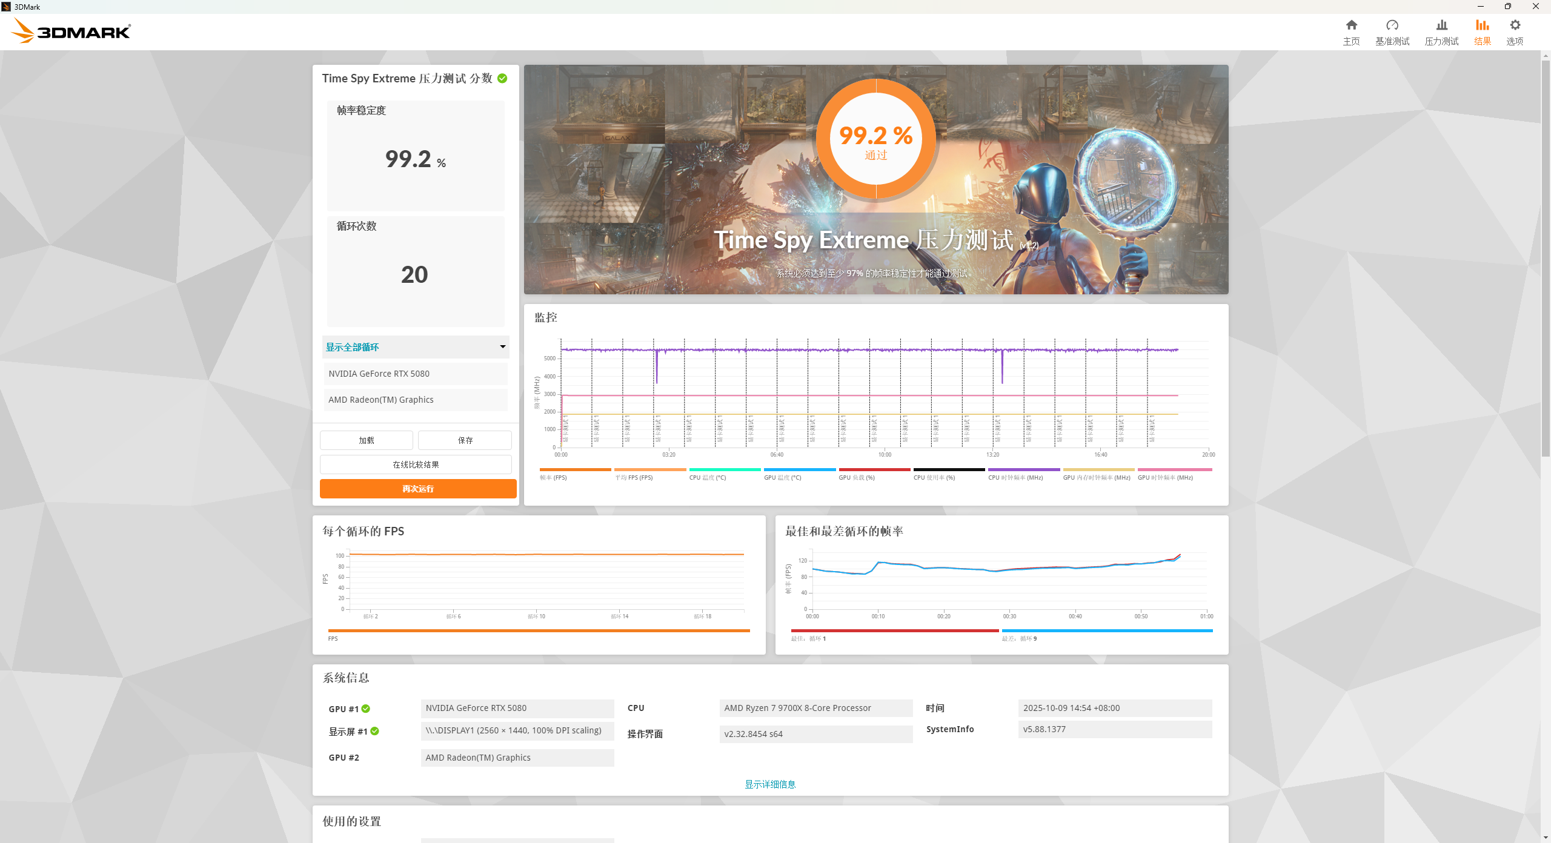The width and height of the screenshot is (1551, 843).
Task: Click the 3DMark logo
Action: click(x=71, y=30)
